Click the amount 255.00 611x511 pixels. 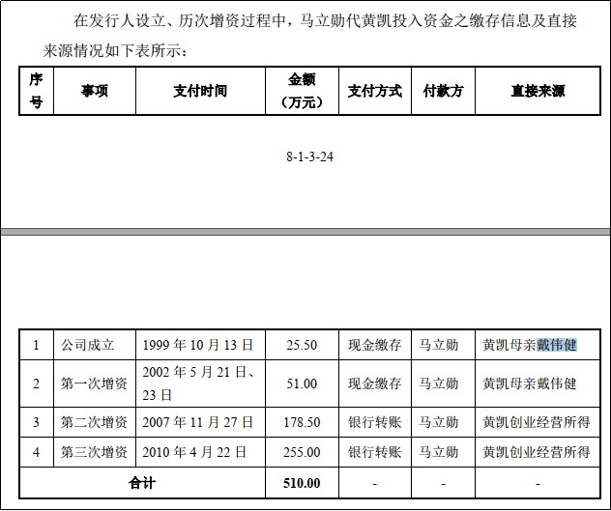[x=302, y=452]
